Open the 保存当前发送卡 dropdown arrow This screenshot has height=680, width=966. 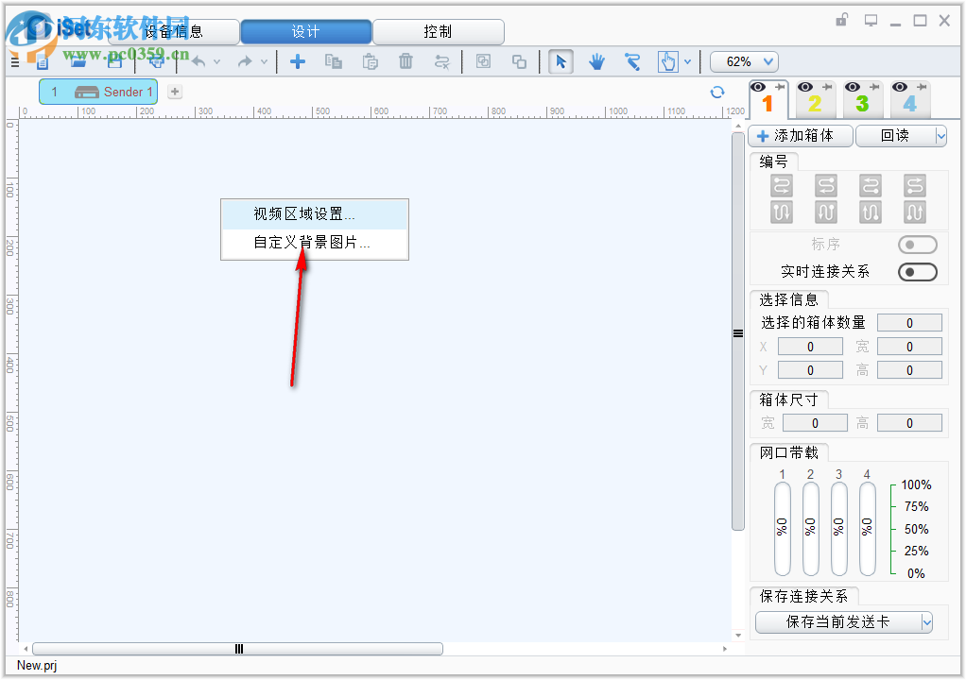(x=924, y=622)
